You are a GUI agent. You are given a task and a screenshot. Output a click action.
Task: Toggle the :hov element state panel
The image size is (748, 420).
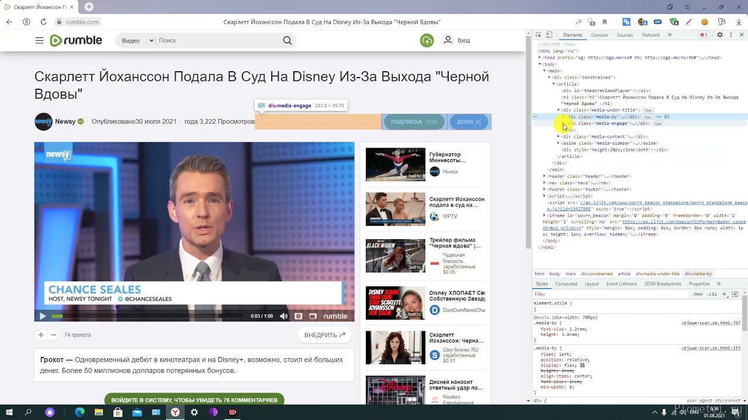(x=697, y=294)
